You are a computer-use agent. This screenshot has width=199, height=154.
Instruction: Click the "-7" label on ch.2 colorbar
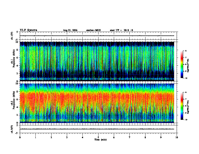[186, 99]
